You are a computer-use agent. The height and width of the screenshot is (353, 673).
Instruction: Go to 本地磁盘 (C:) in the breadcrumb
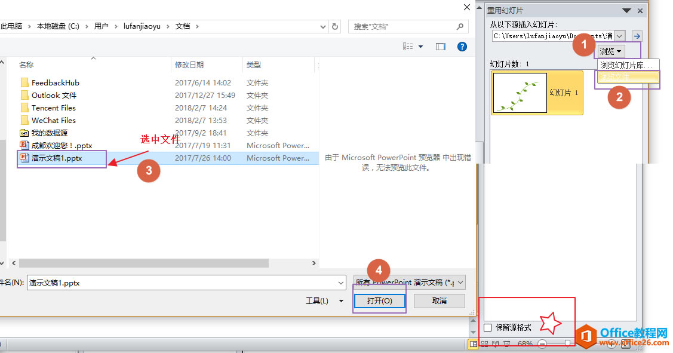pos(58,26)
